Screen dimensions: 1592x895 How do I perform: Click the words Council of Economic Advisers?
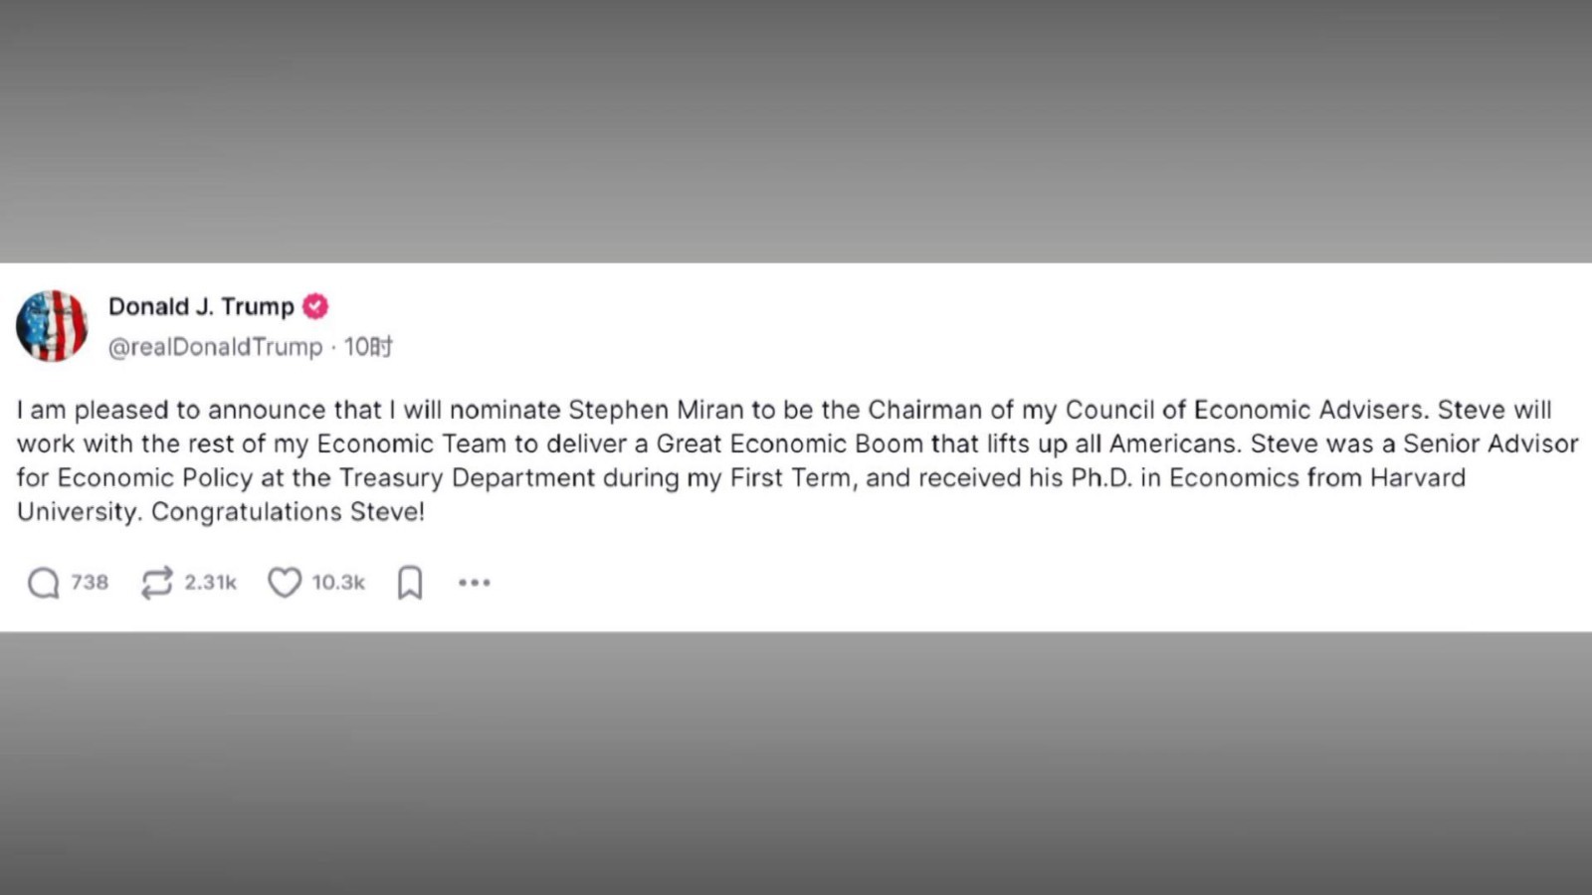[x=1244, y=410]
